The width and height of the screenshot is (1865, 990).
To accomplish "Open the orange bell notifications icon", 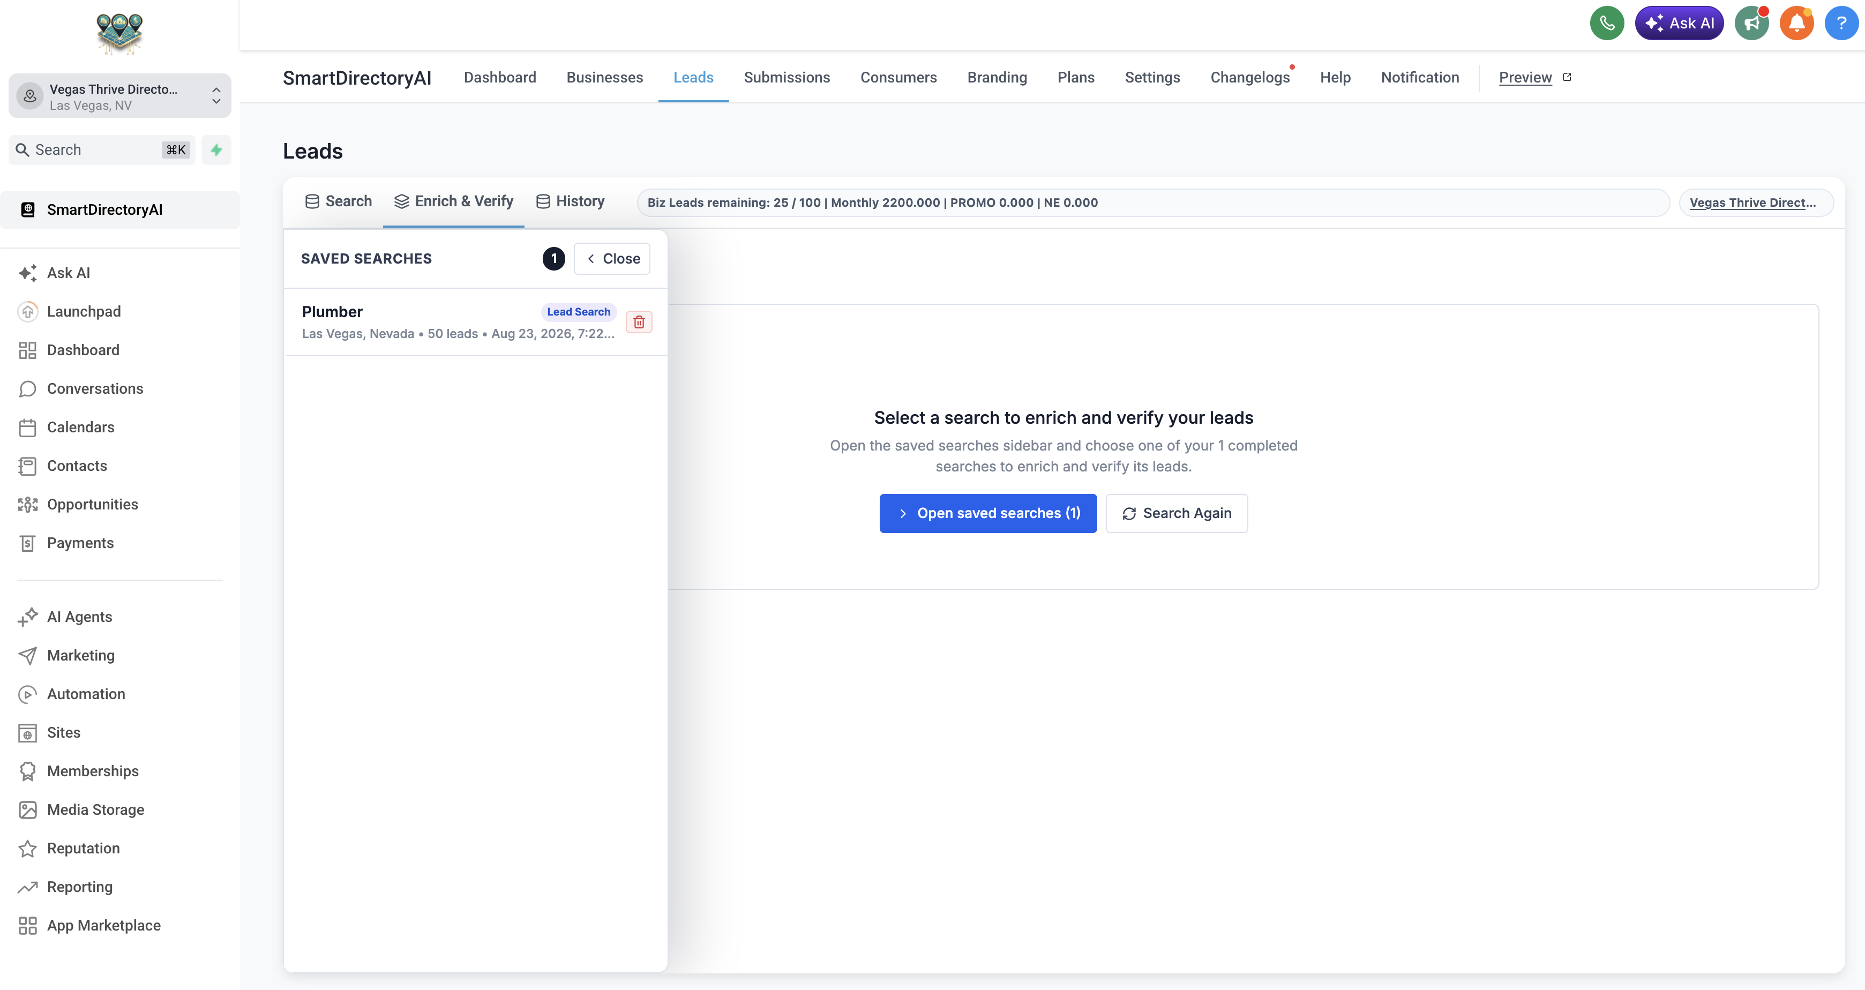I will click(1796, 23).
